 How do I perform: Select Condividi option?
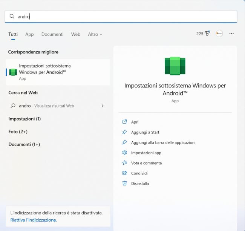click(x=139, y=173)
